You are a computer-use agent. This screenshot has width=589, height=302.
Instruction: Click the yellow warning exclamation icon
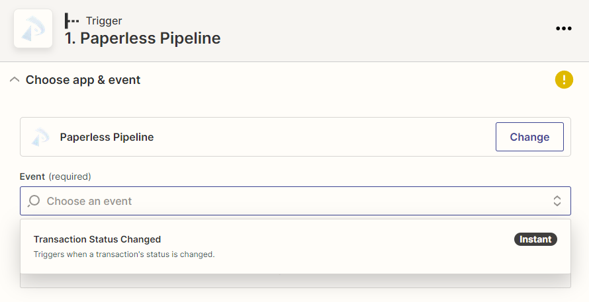point(564,79)
